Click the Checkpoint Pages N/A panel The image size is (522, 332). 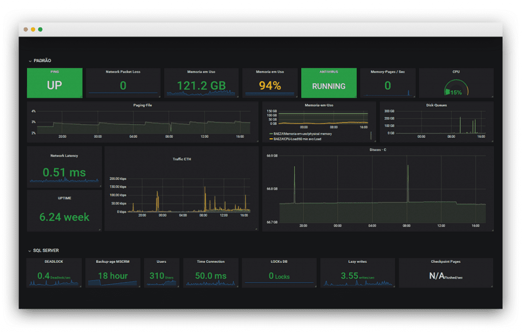pyautogui.click(x=446, y=273)
